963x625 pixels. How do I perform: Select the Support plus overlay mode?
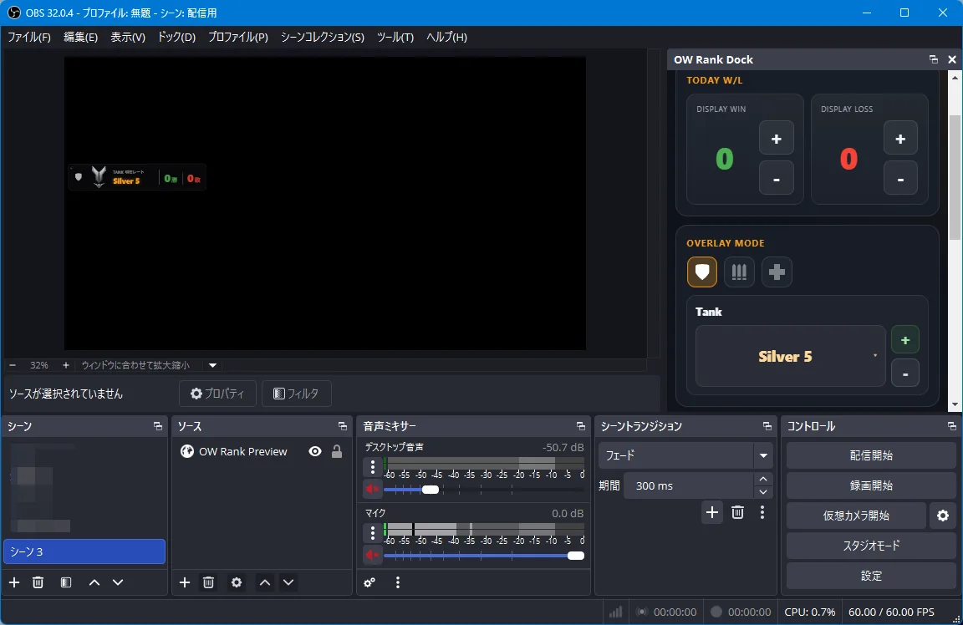[x=777, y=272]
